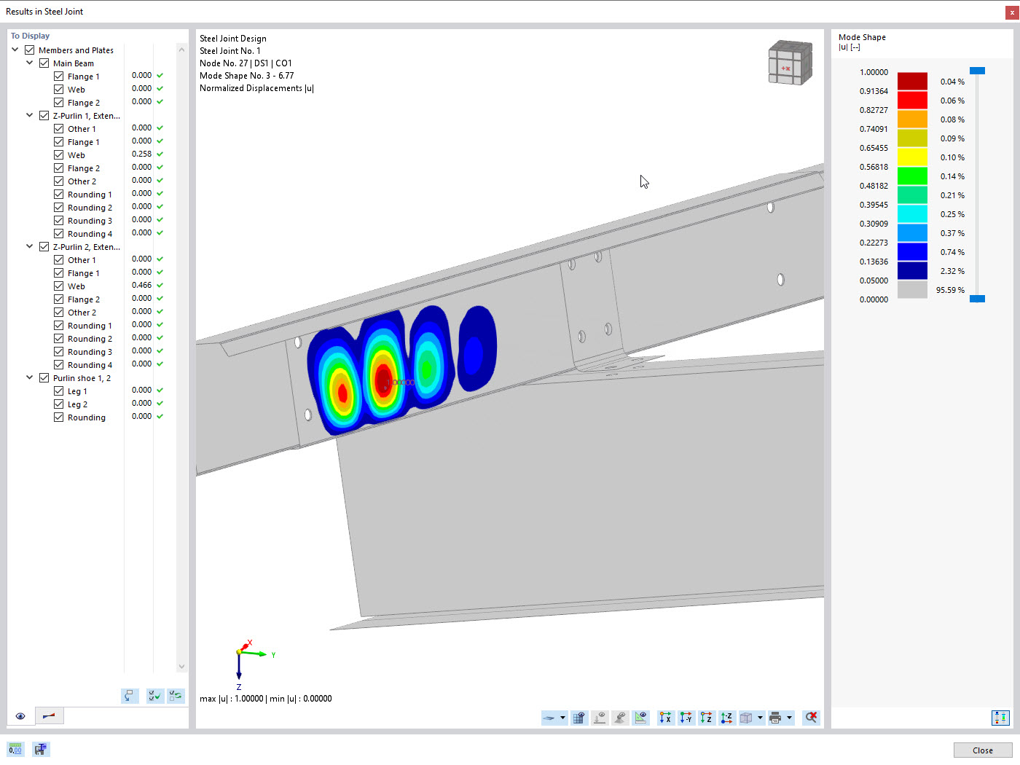1020x765 pixels.
Task: Click the cancel zoom magnifier icon
Action: pyautogui.click(x=811, y=718)
